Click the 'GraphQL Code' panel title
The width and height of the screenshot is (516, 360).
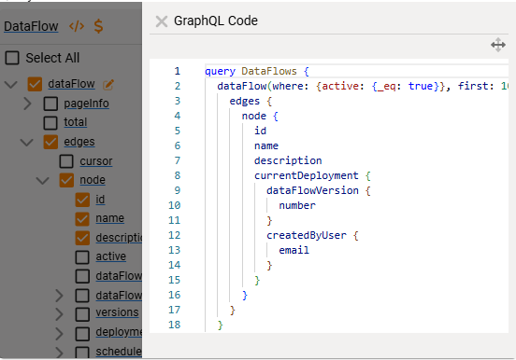(x=216, y=21)
